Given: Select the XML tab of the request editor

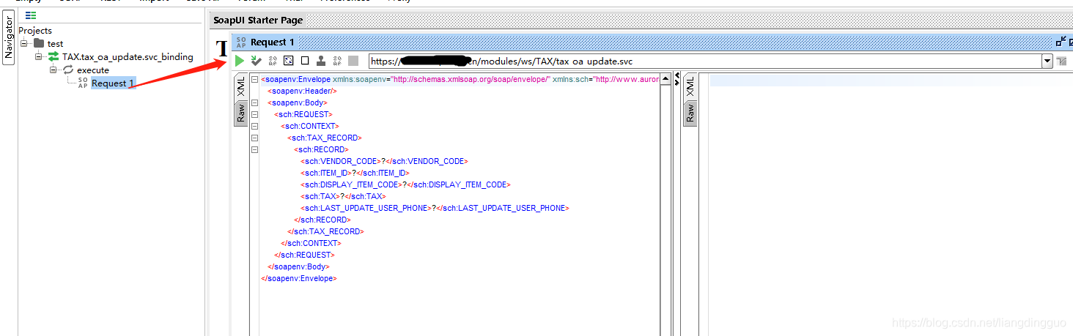Looking at the screenshot, I should (241, 87).
